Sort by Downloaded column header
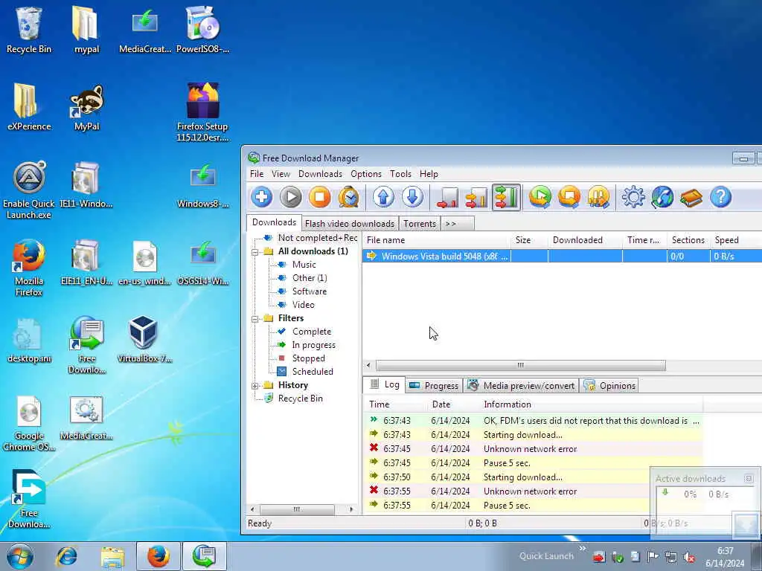This screenshot has width=762, height=571. [585, 240]
